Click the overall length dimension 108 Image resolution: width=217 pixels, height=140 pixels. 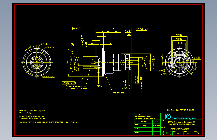pyautogui.click(x=113, y=28)
